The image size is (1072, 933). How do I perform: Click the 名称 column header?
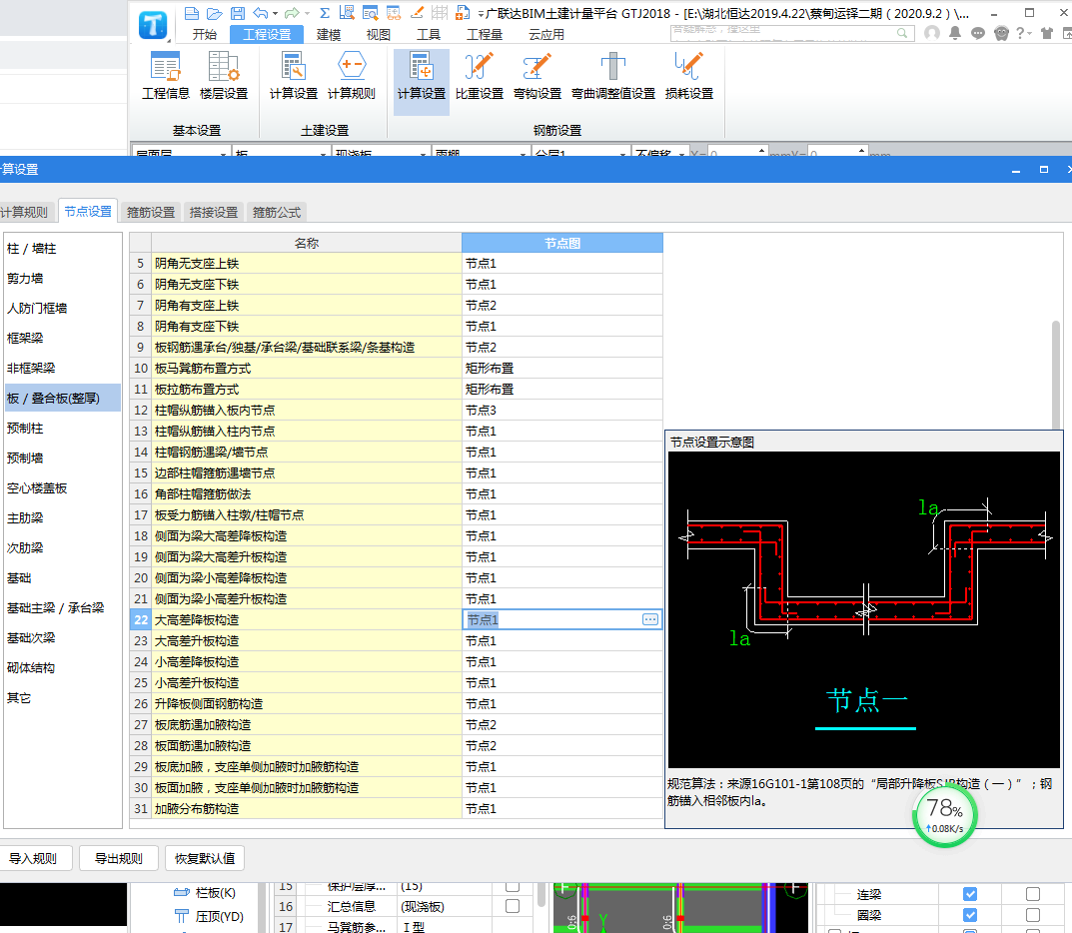click(x=307, y=243)
